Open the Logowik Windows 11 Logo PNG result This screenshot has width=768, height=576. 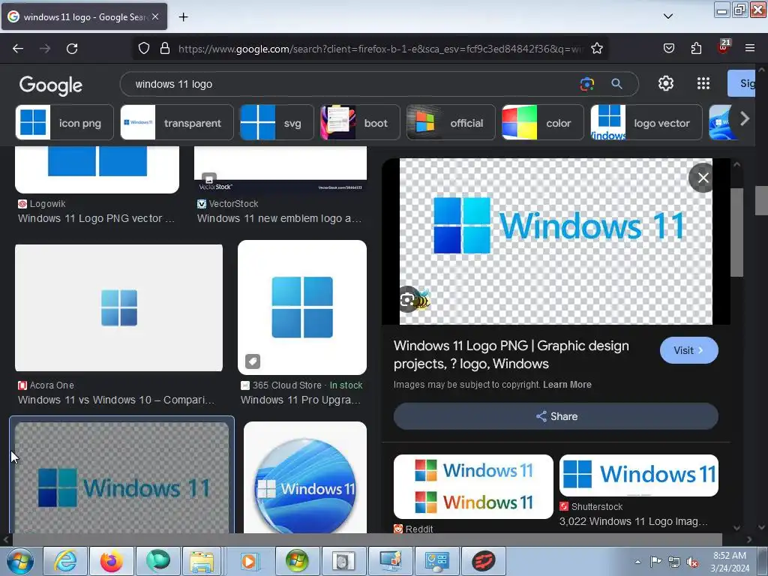pos(96,218)
